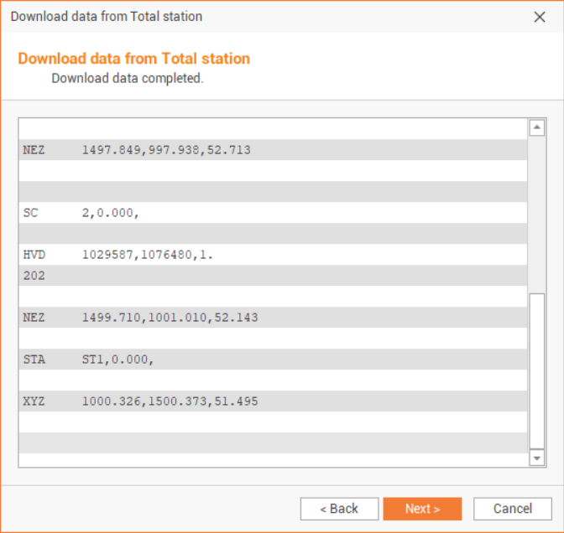Viewport: 564px width, 533px height.
Task: Click the scrollbar up arrow
Action: 537,127
